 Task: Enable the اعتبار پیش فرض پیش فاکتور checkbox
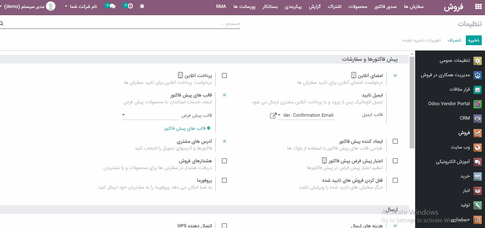click(395, 161)
